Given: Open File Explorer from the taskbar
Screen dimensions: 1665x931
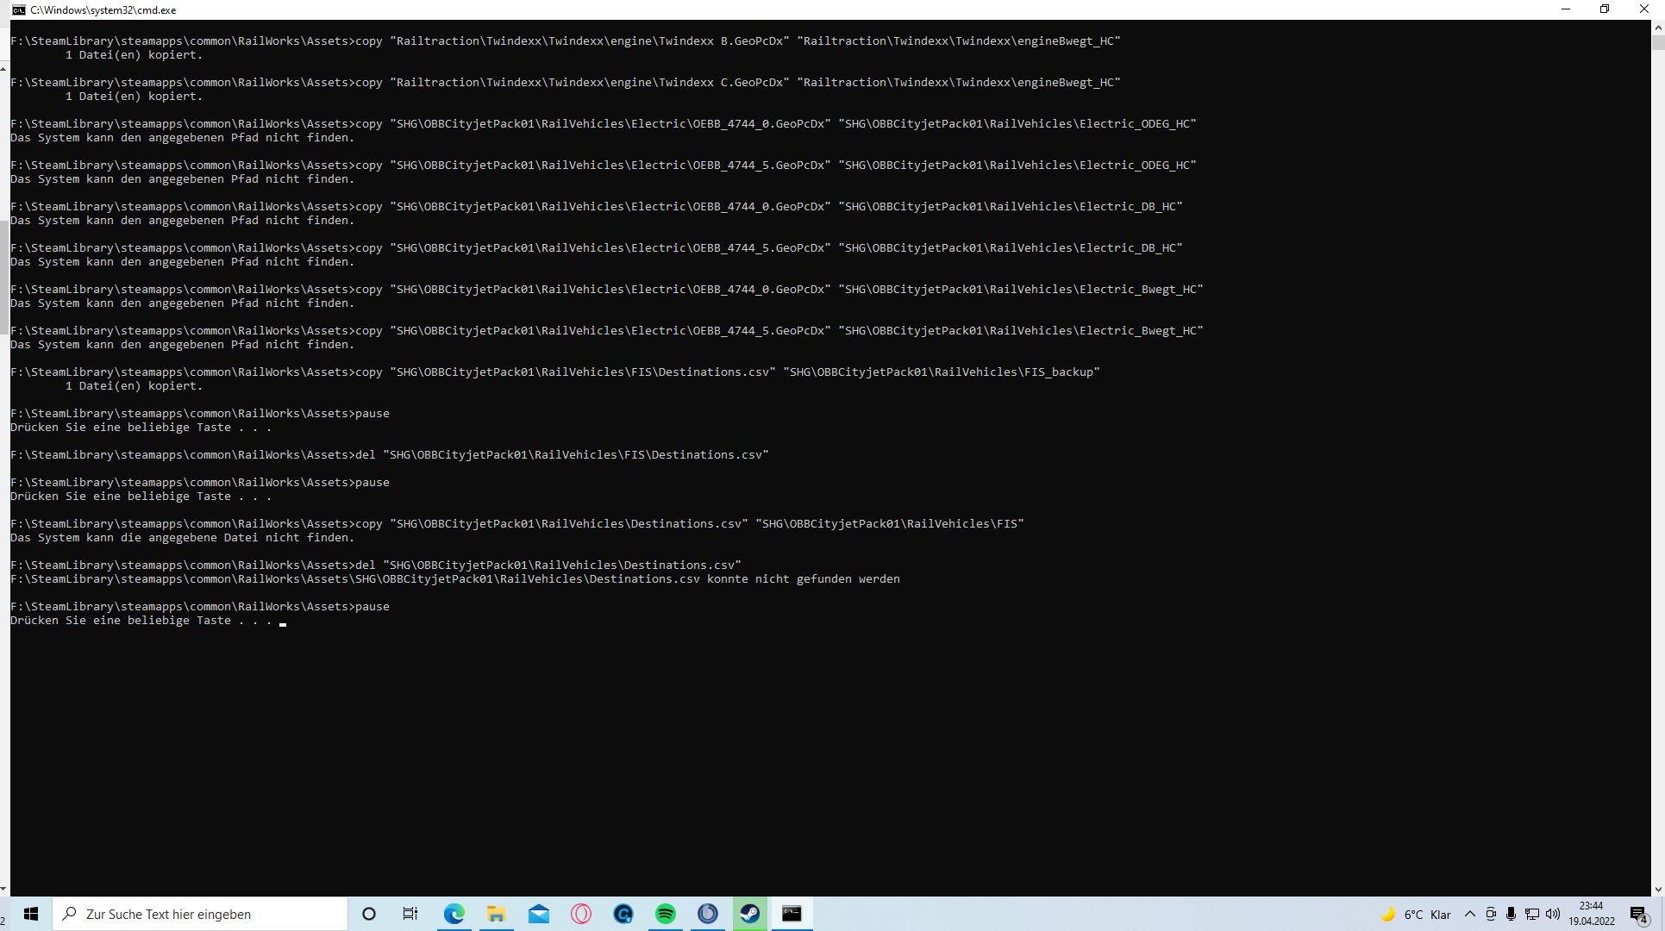Looking at the screenshot, I should 496,914.
